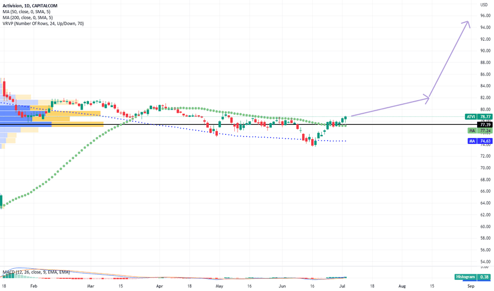Click the blue MA 74.63 value label
The height and width of the screenshot is (291, 494).
coord(480,141)
